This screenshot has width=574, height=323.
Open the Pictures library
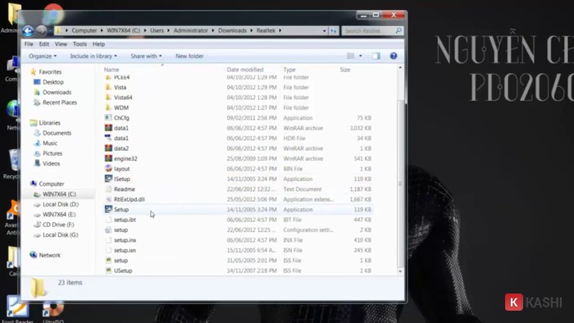click(x=52, y=153)
